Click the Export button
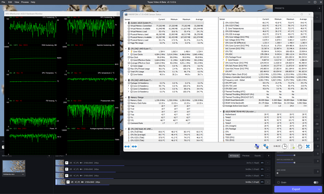 tap(296, 189)
